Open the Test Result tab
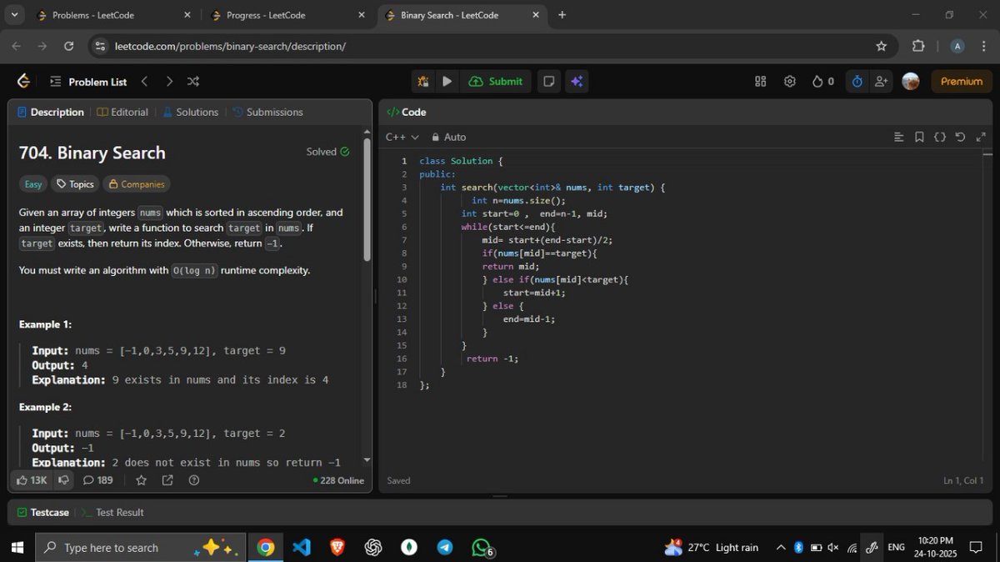 [112, 512]
